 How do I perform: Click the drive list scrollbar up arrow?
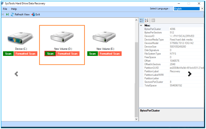tap(136, 20)
